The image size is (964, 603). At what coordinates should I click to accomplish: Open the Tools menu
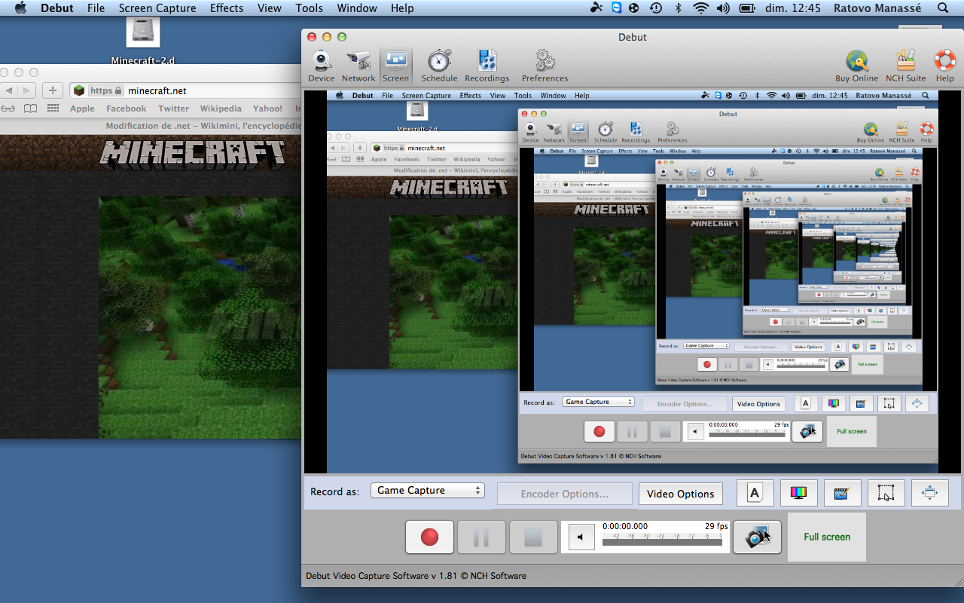[x=309, y=8]
